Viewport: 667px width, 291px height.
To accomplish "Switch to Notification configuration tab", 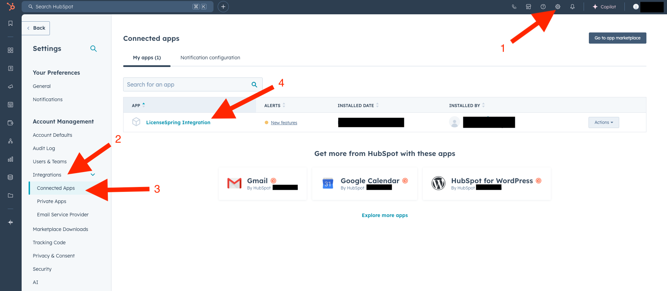I will click(x=210, y=58).
